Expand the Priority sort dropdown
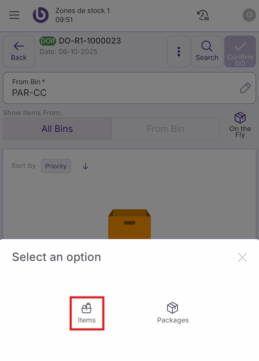This screenshot has width=259, height=361. [x=56, y=166]
